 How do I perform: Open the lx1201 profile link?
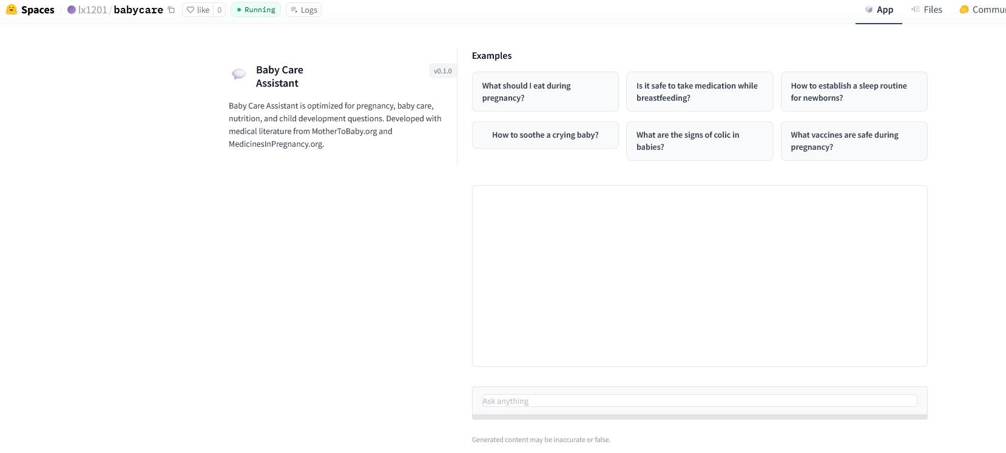tap(93, 10)
